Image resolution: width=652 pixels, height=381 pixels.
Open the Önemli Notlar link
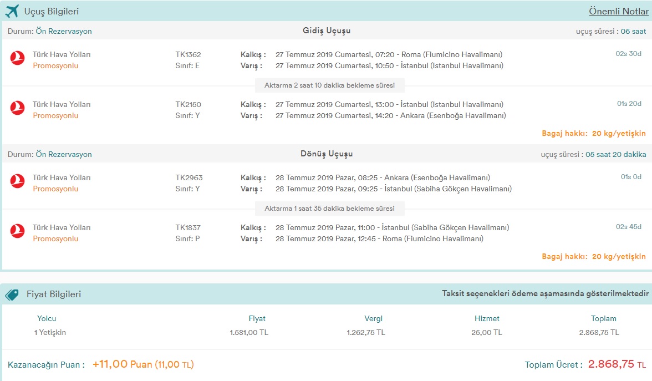pos(619,11)
